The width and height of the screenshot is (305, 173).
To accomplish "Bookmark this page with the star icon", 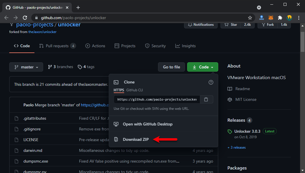I will tap(250, 18).
